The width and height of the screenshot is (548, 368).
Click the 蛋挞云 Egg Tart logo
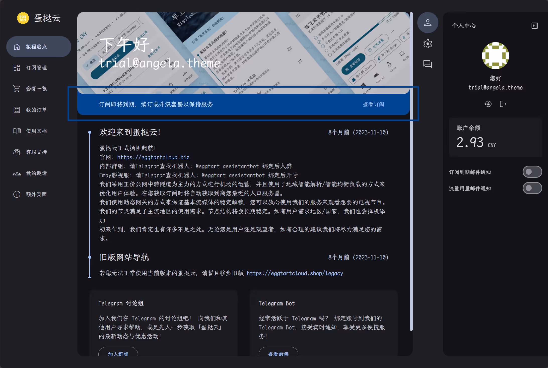click(x=23, y=18)
